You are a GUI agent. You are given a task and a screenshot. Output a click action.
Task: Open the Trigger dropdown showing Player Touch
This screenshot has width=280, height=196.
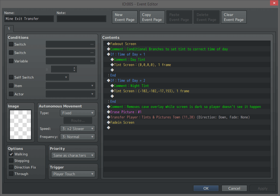73,174
